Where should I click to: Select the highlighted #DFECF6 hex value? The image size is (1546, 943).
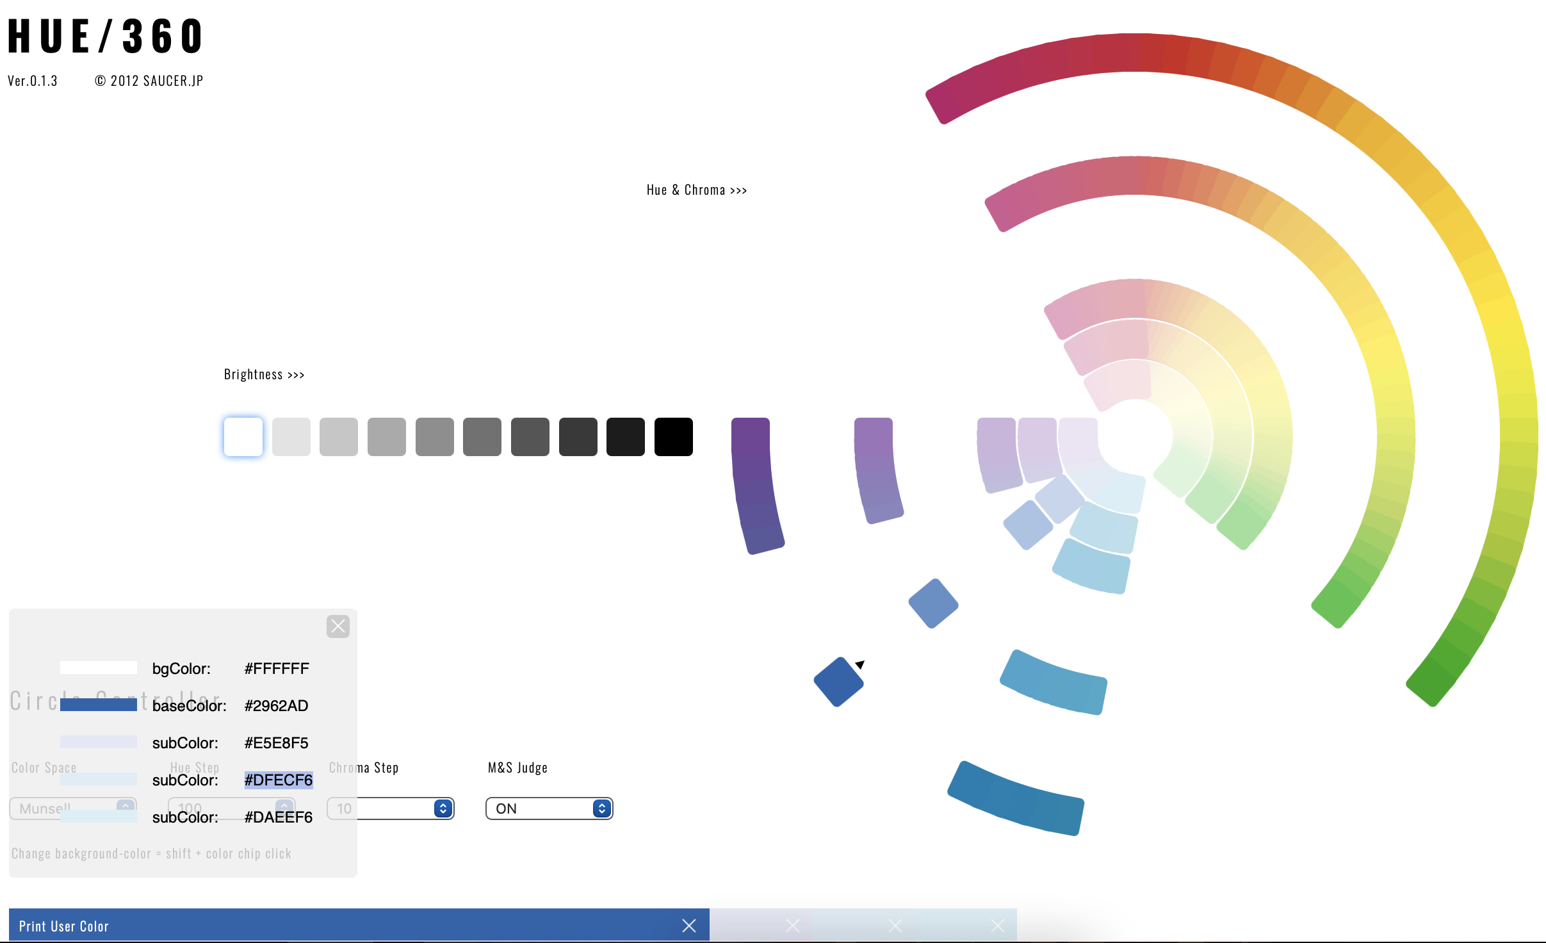pyautogui.click(x=278, y=780)
